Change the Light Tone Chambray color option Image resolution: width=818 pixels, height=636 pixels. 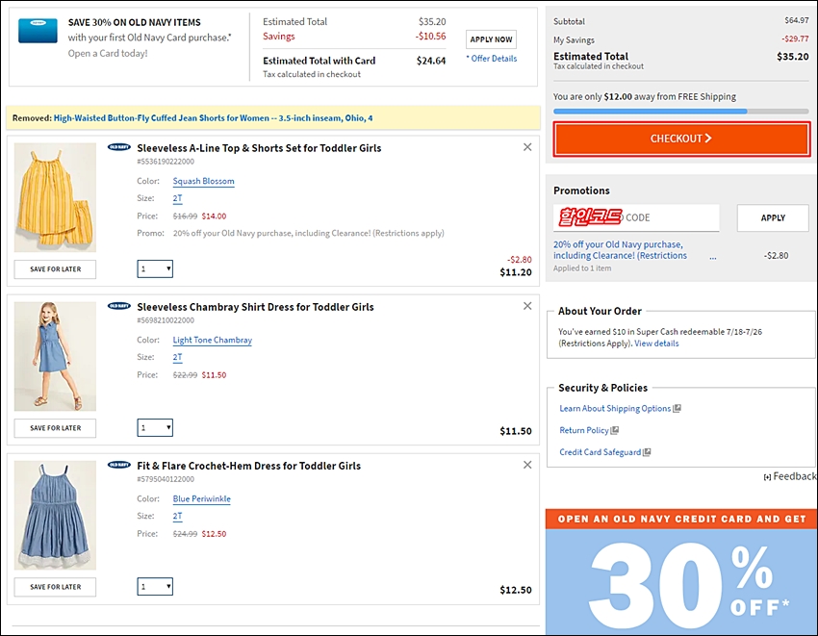pos(213,340)
